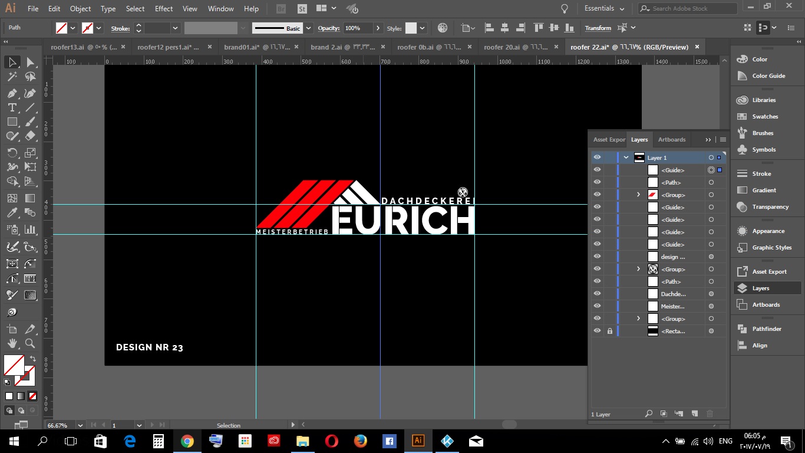The height and width of the screenshot is (453, 805).
Task: Select the Eyedropper tool
Action: click(12, 213)
